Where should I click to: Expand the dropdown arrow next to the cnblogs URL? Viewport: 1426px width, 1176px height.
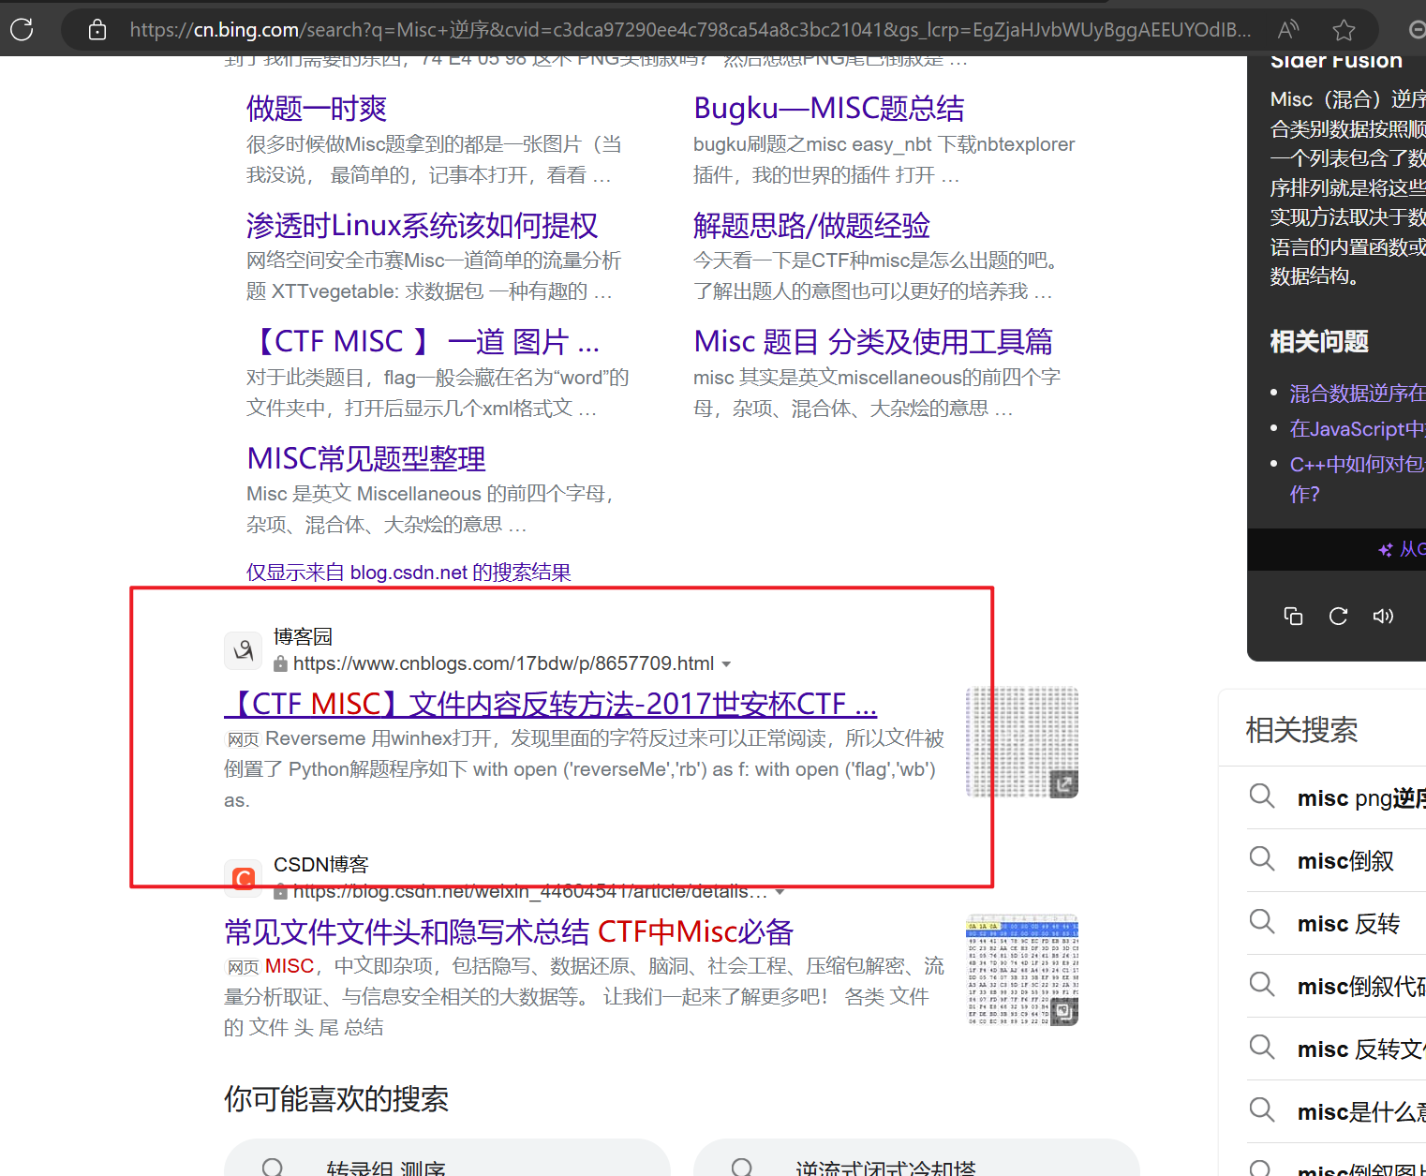(x=726, y=664)
